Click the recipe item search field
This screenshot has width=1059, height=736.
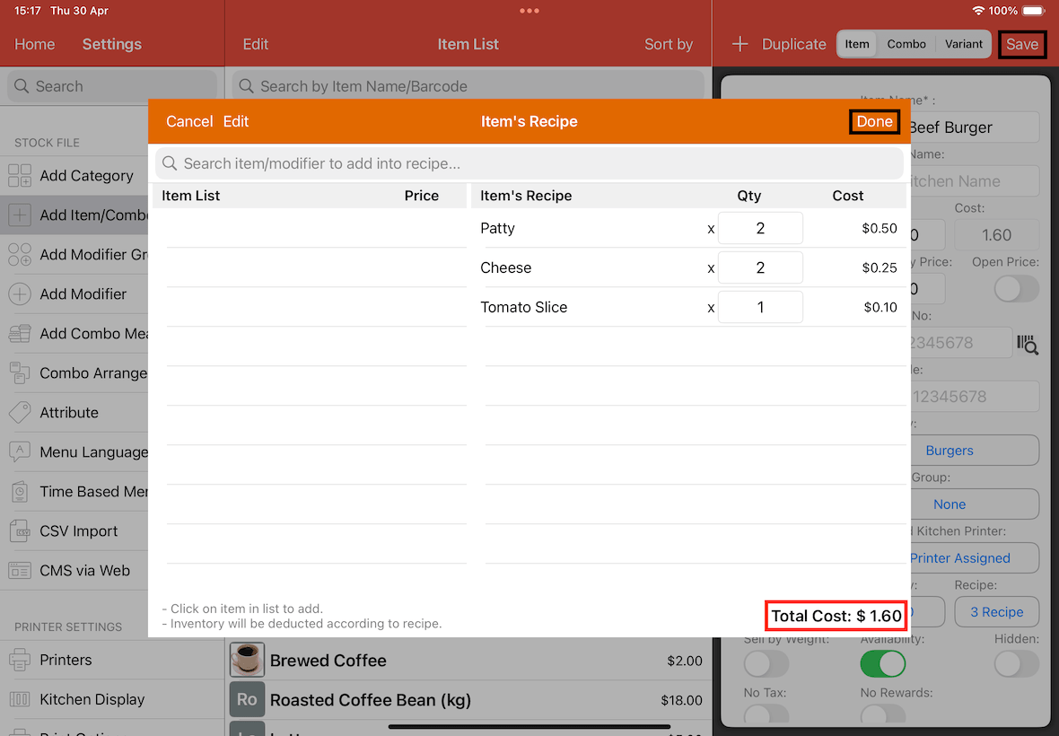pyautogui.click(x=529, y=163)
